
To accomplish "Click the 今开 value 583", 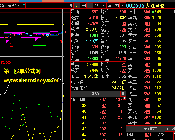I will [x=123, y=23].
